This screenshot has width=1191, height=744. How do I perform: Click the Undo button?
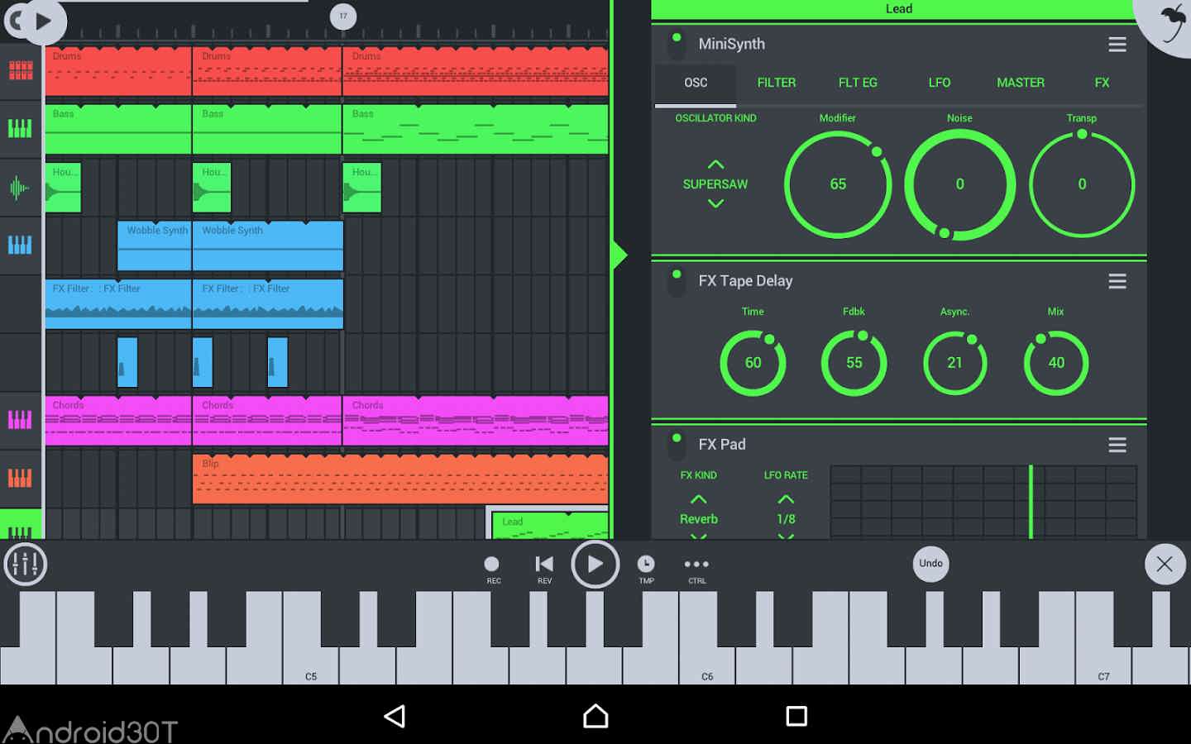(930, 564)
